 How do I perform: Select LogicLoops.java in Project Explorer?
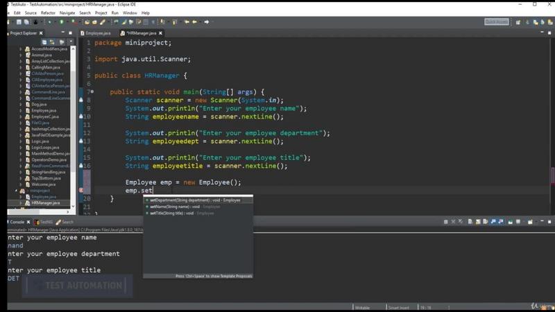tap(45, 147)
